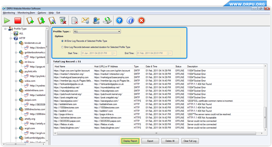Open the blue info about icon
The height and width of the screenshot is (147, 272).
[x=130, y=21]
